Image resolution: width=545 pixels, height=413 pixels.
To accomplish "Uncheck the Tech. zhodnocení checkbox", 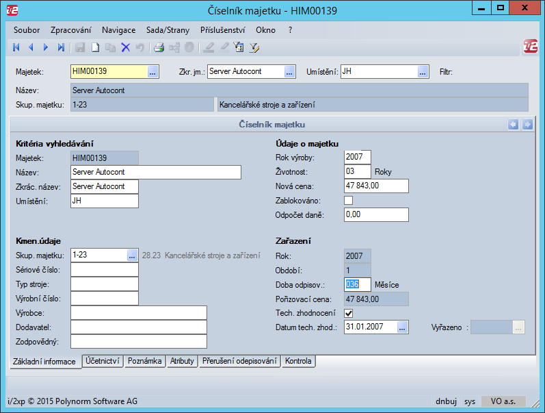I will (x=348, y=313).
